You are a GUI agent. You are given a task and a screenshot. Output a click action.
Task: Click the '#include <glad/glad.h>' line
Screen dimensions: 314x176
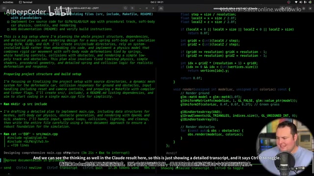[27, 138]
